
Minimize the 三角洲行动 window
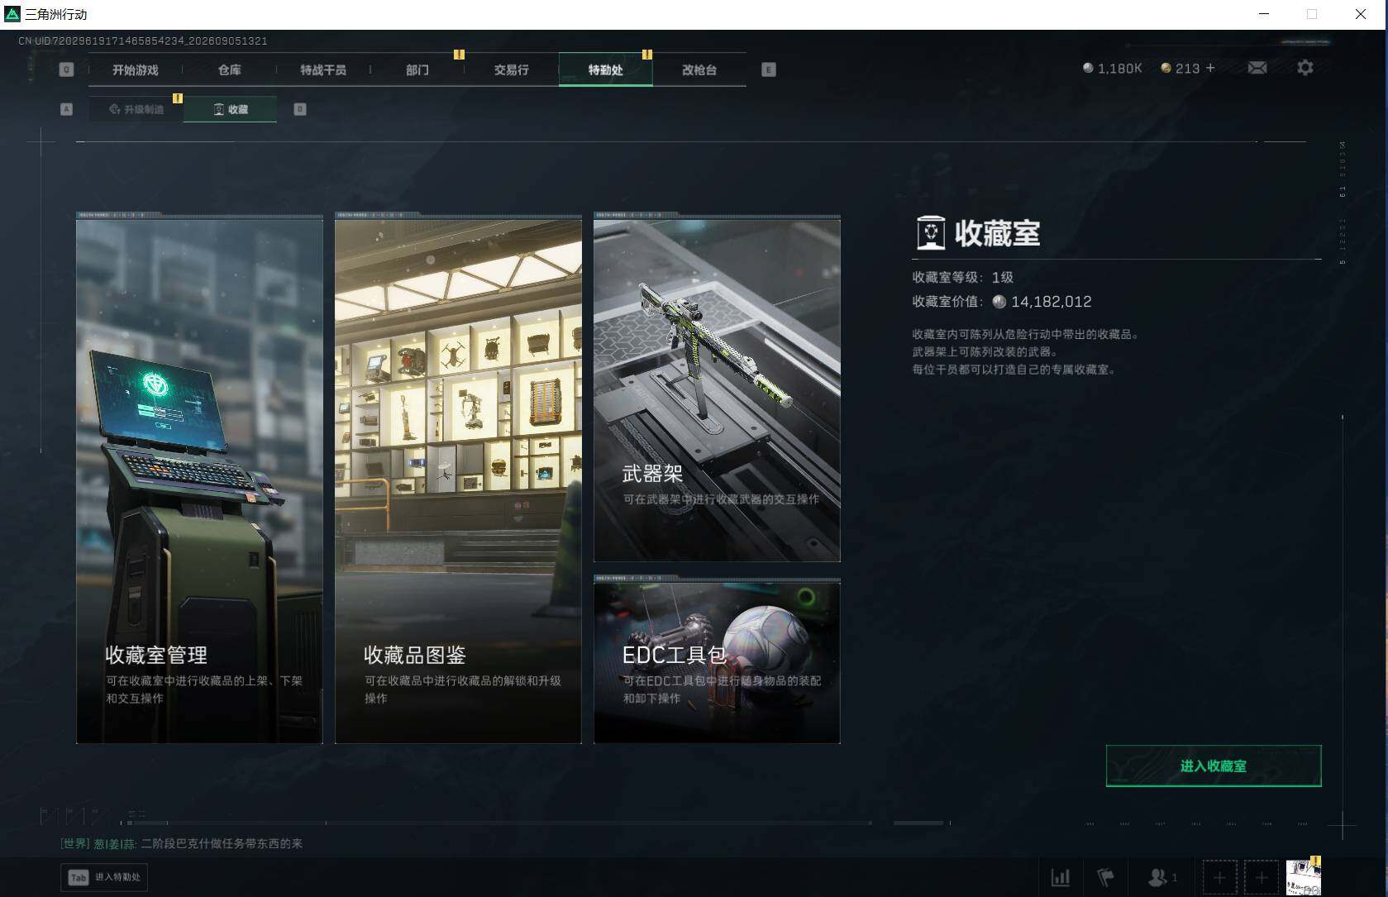[1264, 14]
